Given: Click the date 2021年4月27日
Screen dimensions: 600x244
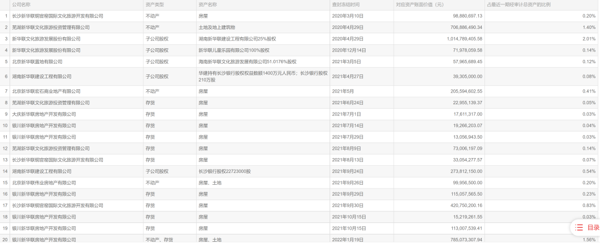Looking at the screenshot, I should (347, 77).
